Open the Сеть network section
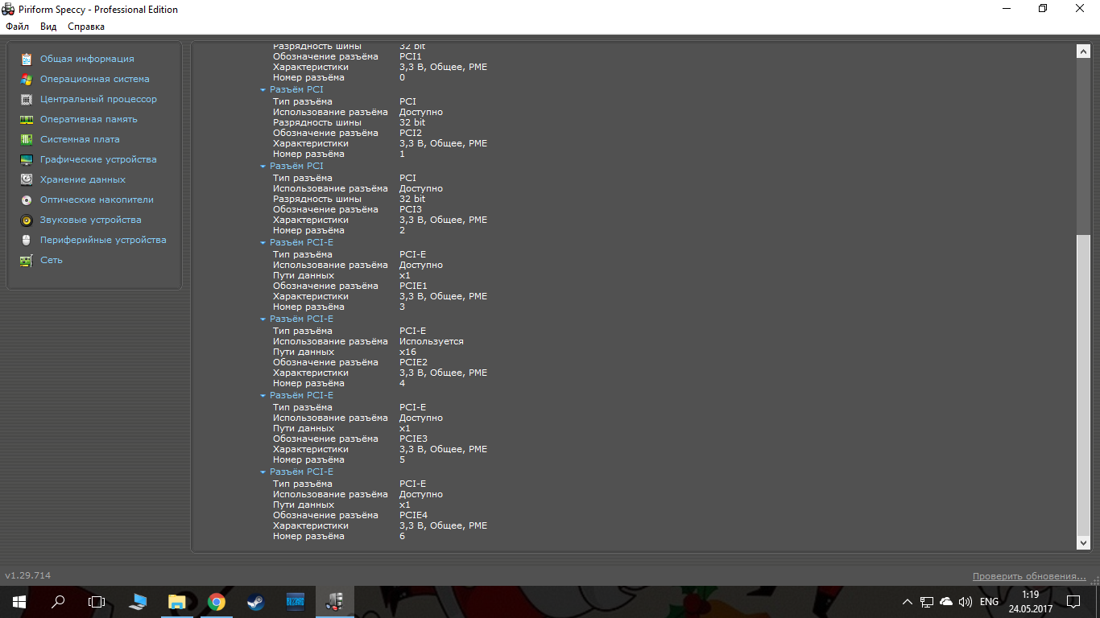The width and height of the screenshot is (1100, 618). 52,260
